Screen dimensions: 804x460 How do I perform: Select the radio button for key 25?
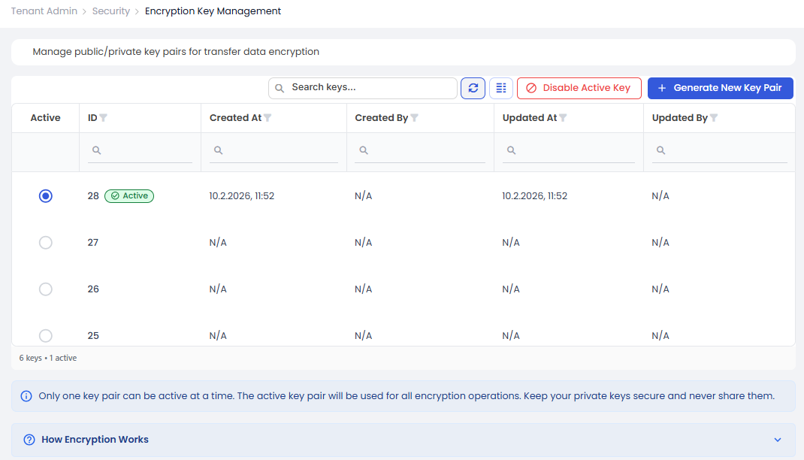click(46, 336)
